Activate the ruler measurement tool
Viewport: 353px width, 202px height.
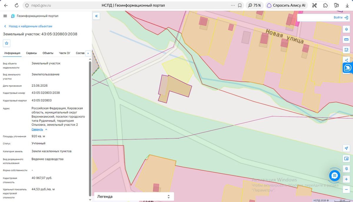click(346, 39)
